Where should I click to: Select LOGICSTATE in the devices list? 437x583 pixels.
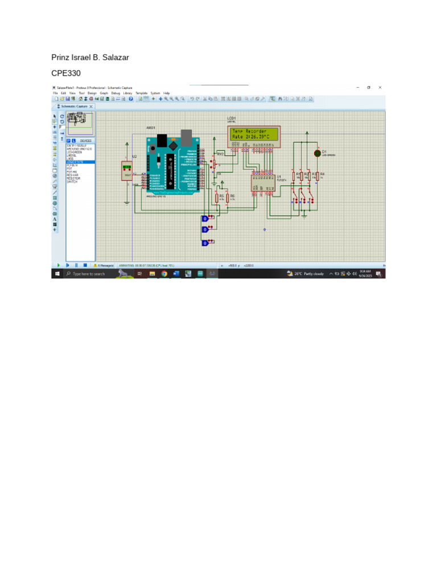point(74,162)
